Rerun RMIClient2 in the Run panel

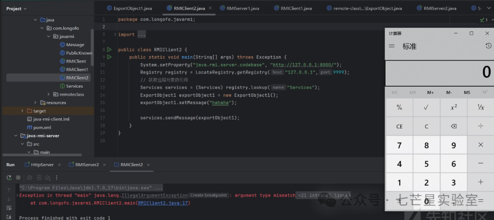click(9, 178)
